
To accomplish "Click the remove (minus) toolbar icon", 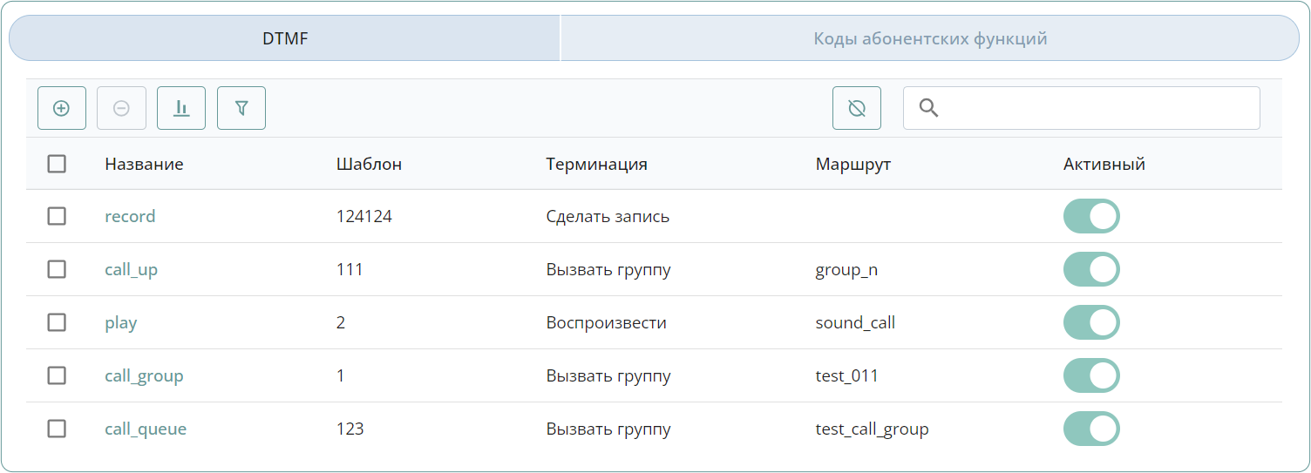I will 122,108.
